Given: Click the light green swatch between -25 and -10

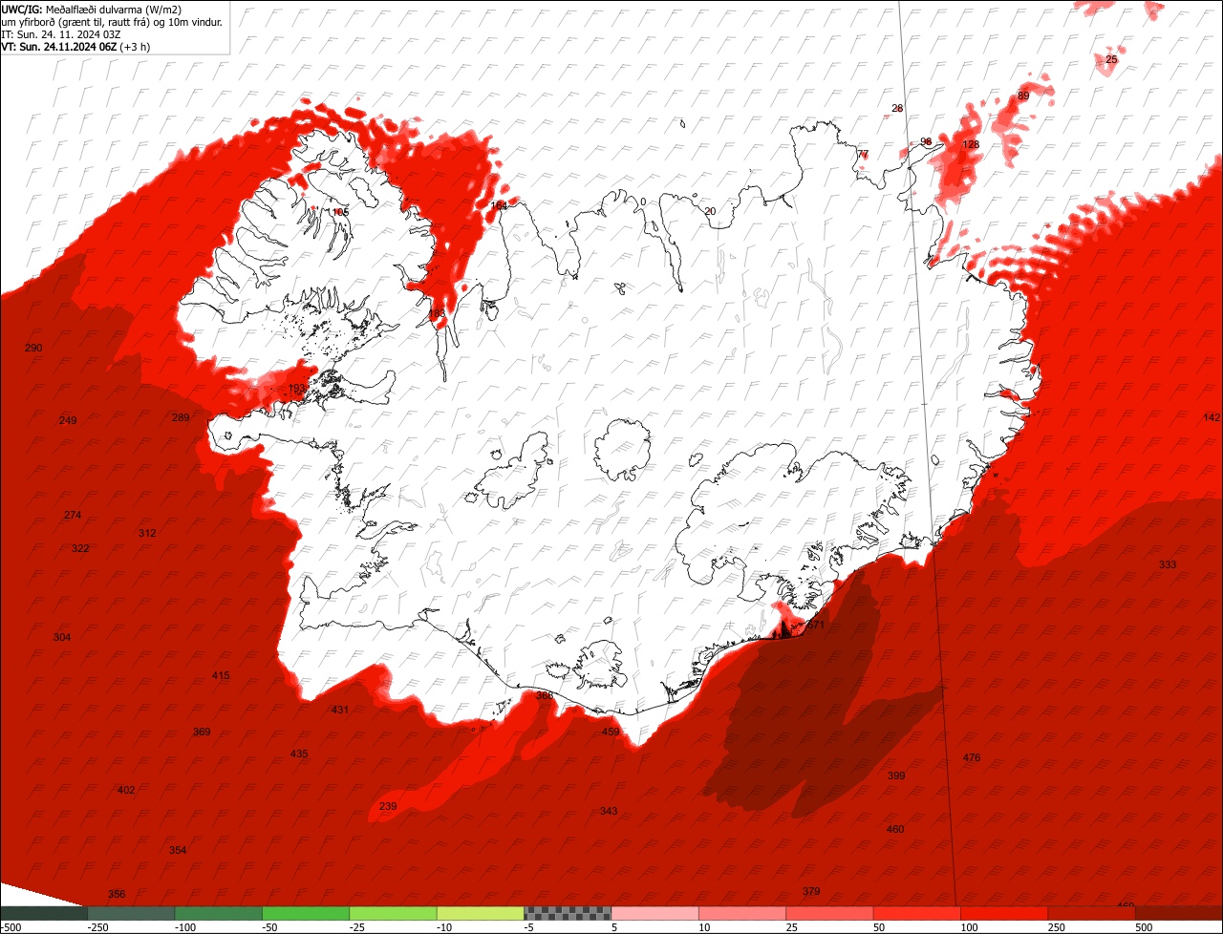Looking at the screenshot, I should tap(393, 912).
